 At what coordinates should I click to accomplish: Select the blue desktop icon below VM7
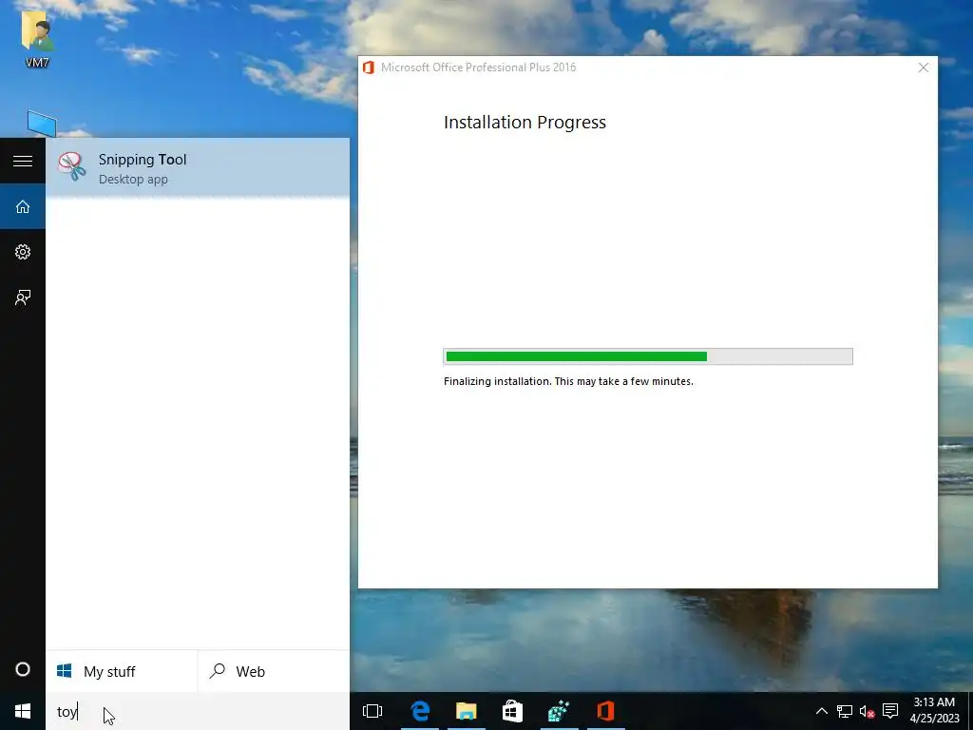[42, 124]
